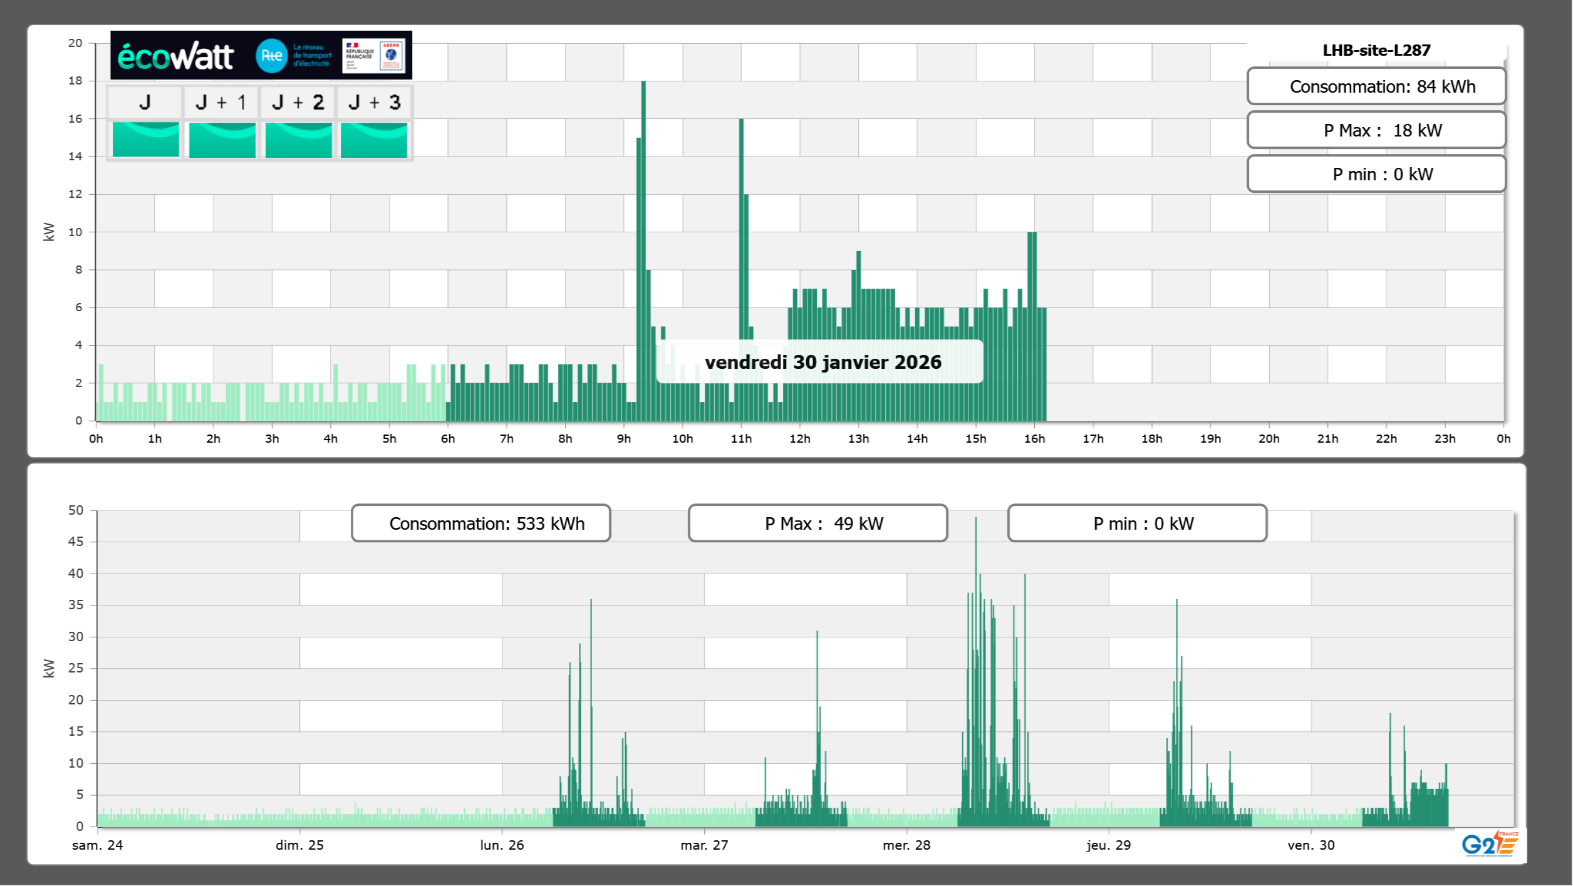This screenshot has width=1573, height=886.
Task: Click the mer. 28 axis label
Action: click(x=906, y=845)
